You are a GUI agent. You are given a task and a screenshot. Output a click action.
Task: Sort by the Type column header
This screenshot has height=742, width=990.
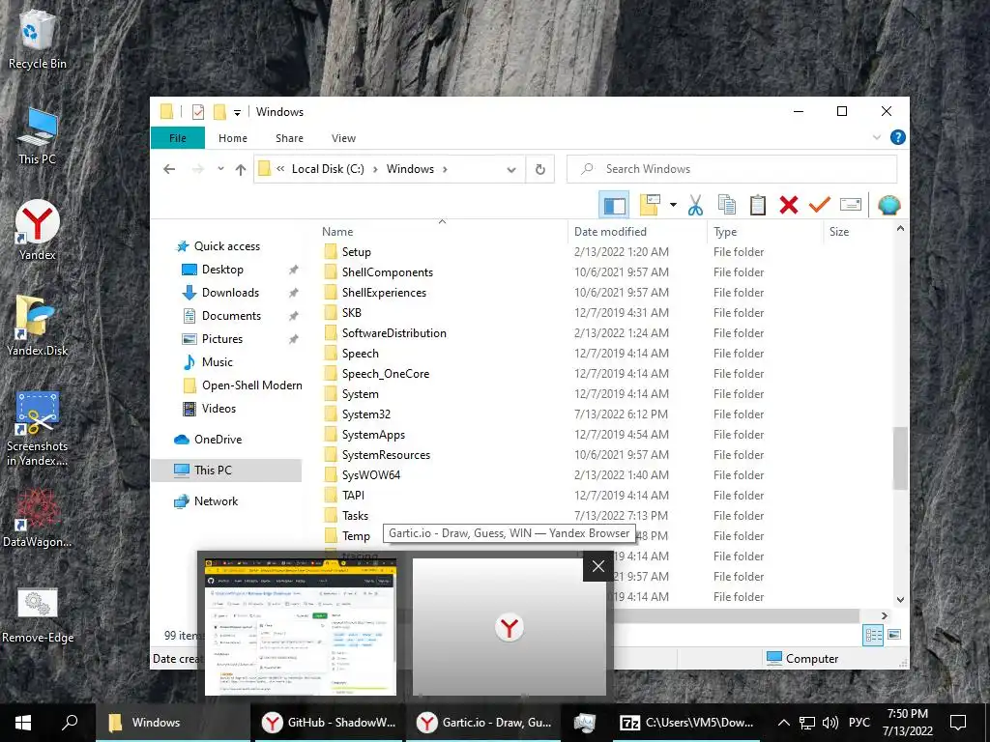[767, 232]
